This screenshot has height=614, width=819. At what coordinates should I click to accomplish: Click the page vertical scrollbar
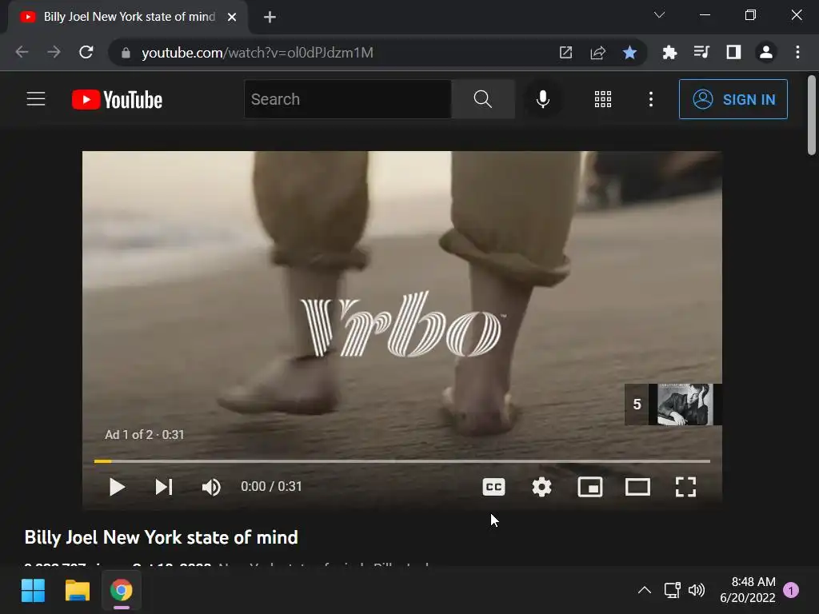812,115
